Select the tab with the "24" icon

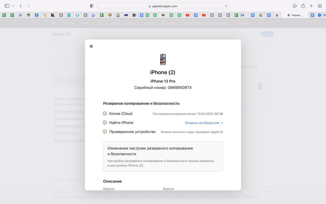coord(242,15)
